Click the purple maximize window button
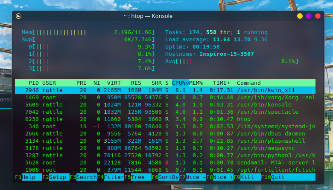Screen dimensions: 333x190 click(x=309, y=16)
